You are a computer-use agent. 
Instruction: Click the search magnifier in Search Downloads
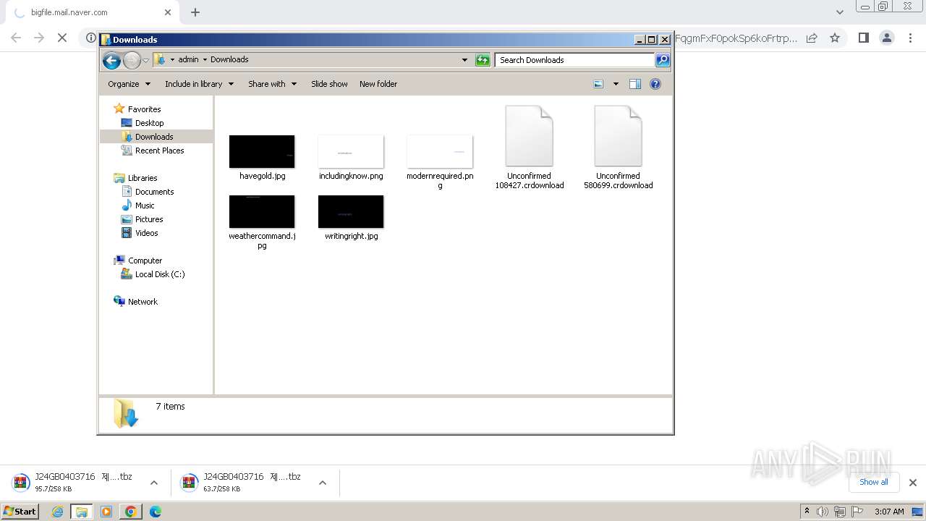[663, 60]
